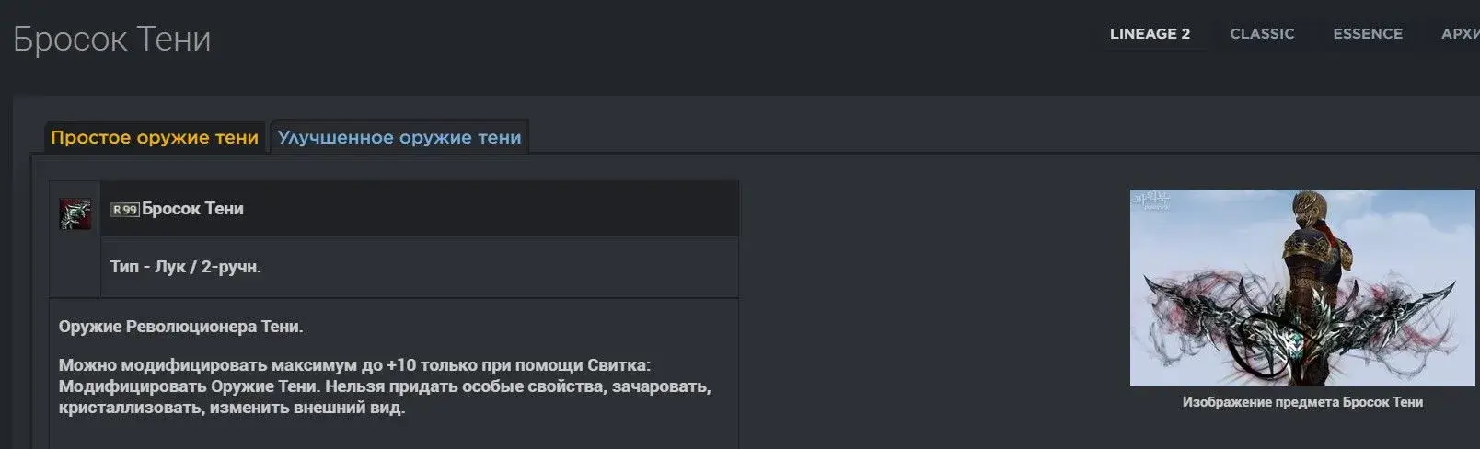Switch to the Улучшенное оружие тени tab
The width and height of the screenshot is (1480, 449).
click(399, 138)
